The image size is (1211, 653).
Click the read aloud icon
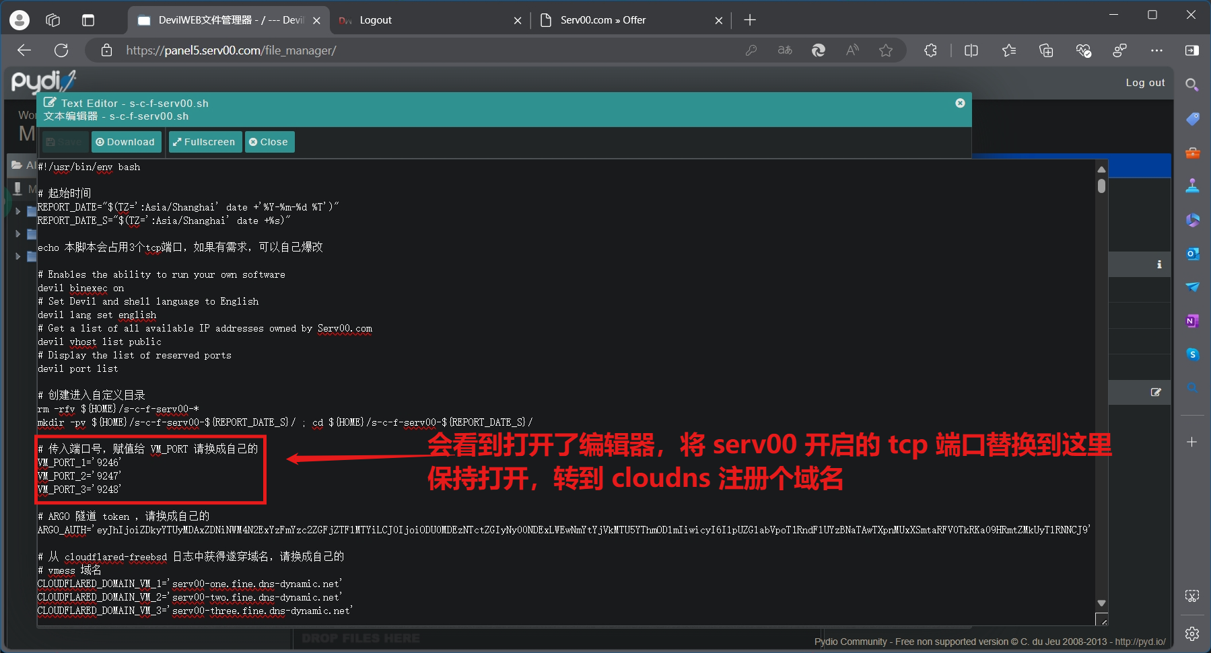852,50
